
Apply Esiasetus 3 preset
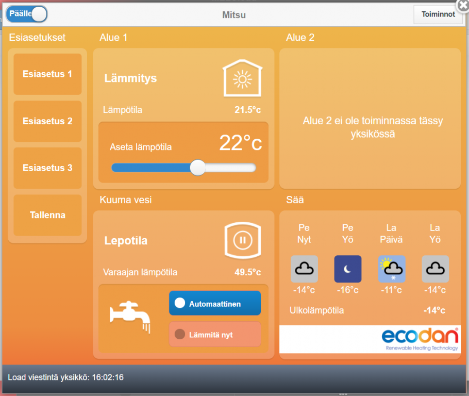(47, 168)
